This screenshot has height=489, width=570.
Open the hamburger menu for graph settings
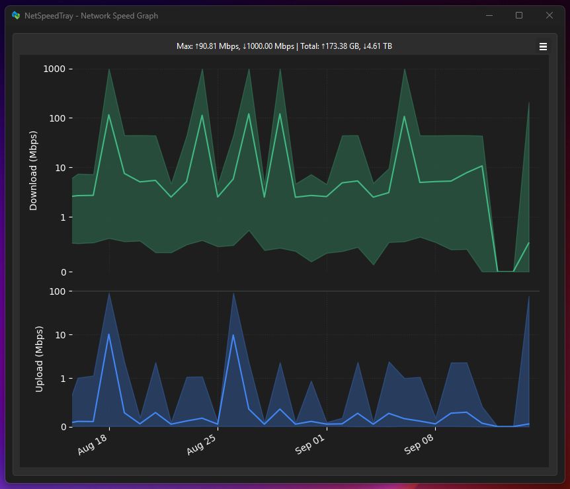tap(543, 46)
